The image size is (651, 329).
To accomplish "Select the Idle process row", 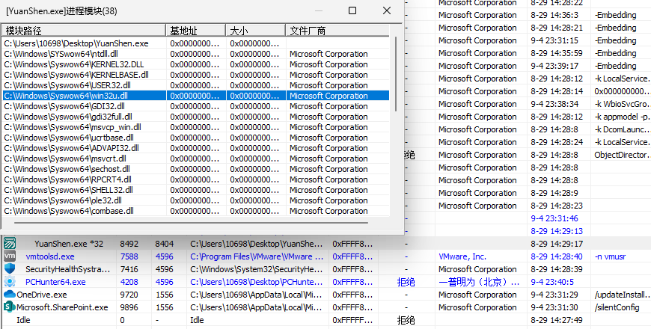I will tap(325, 320).
